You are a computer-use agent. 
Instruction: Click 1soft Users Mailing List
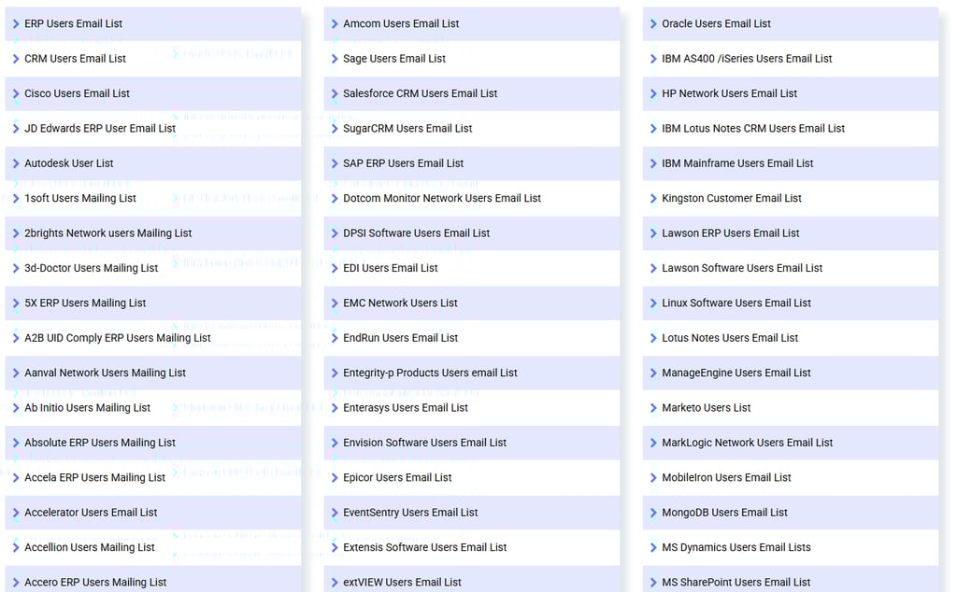80,198
